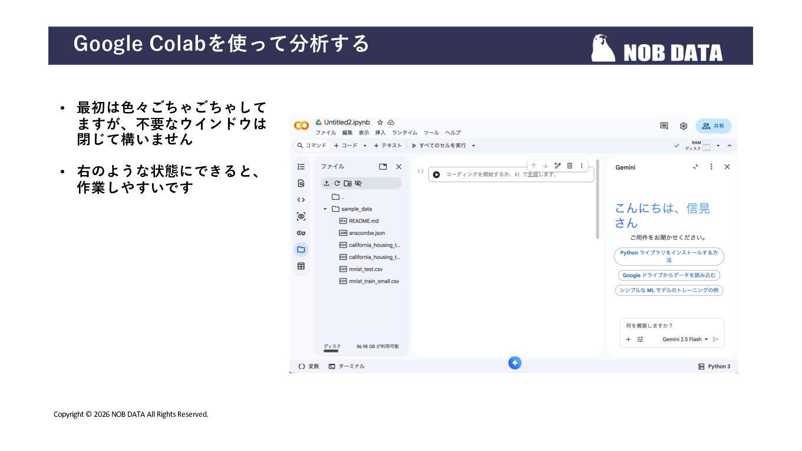
Task: Click the 共有 share button
Action: [714, 126]
